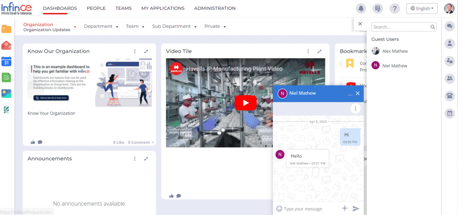Select Alex Mathew from guest users
The height and width of the screenshot is (215, 458).
pos(394,51)
